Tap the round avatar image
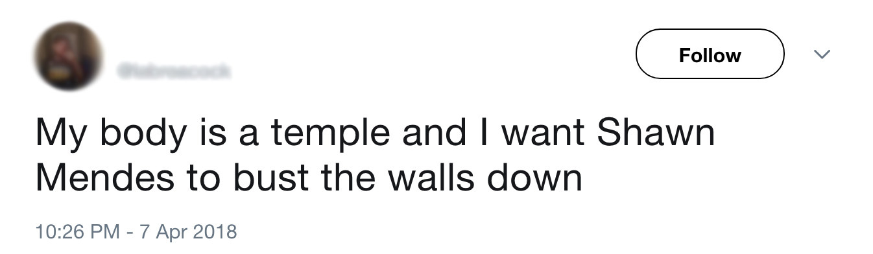The image size is (873, 254). tap(69, 56)
